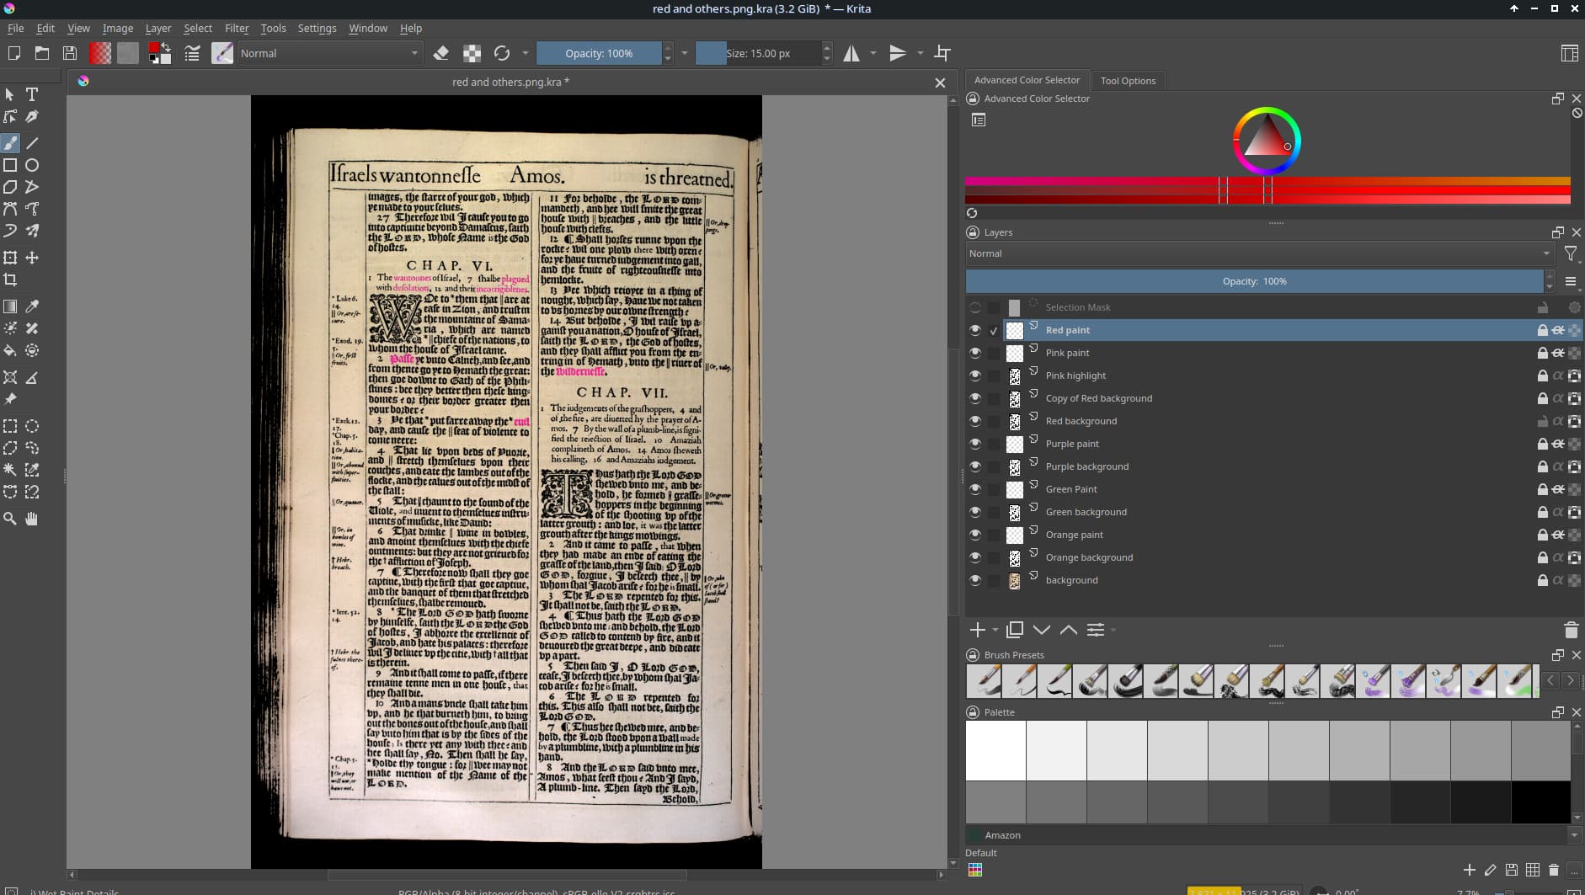Select the Color Sampler eyedropper tool

tap(32, 306)
